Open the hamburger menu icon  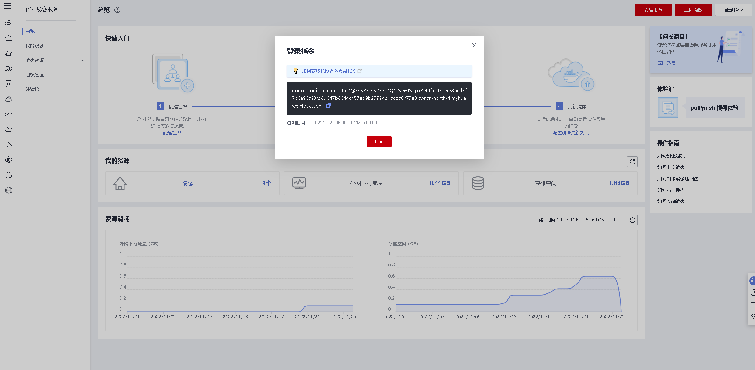tap(8, 6)
